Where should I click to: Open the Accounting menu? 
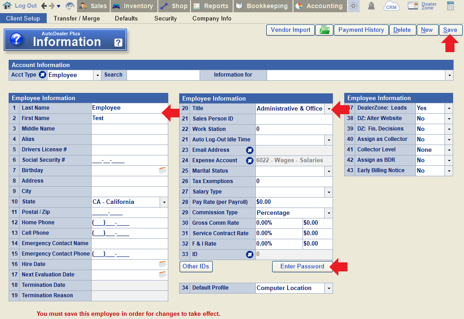point(320,6)
